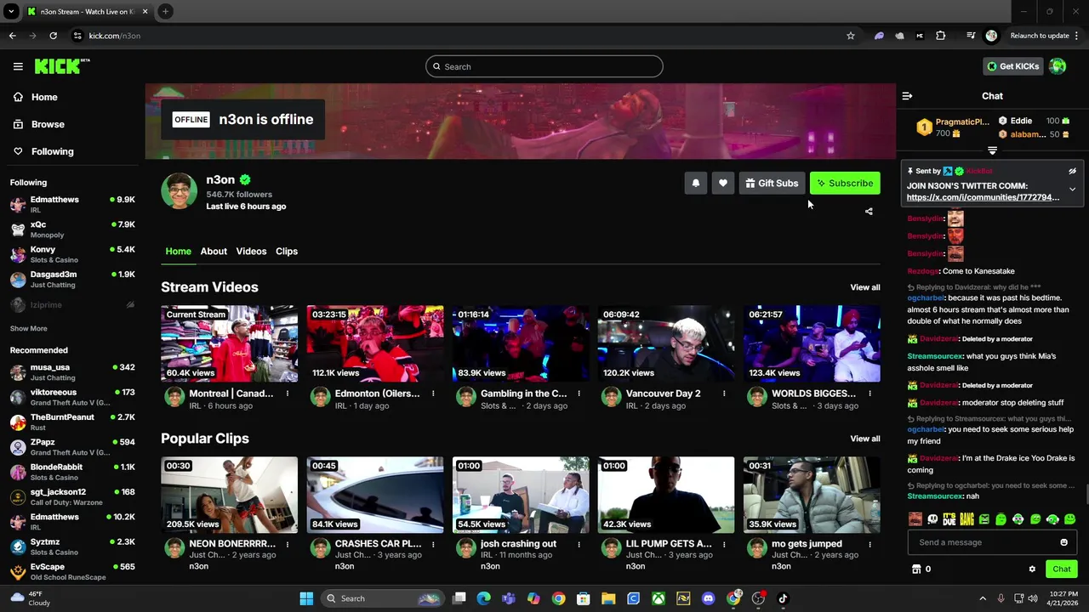
Task: Expand the gift leaderboard handle
Action: pos(992,151)
